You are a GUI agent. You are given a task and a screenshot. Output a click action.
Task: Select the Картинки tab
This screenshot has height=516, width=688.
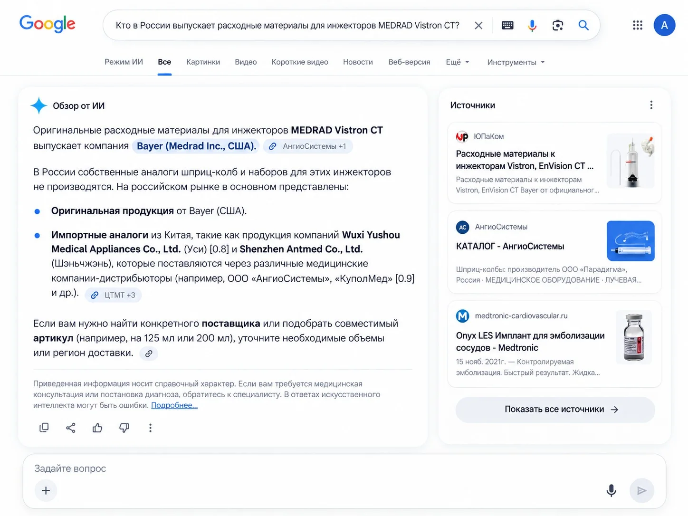(x=203, y=62)
